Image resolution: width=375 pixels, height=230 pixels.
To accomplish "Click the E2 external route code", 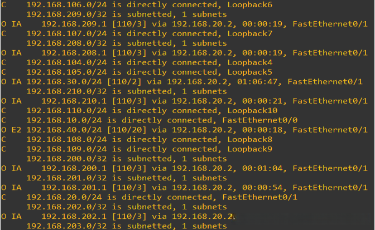I will (x=16, y=130).
